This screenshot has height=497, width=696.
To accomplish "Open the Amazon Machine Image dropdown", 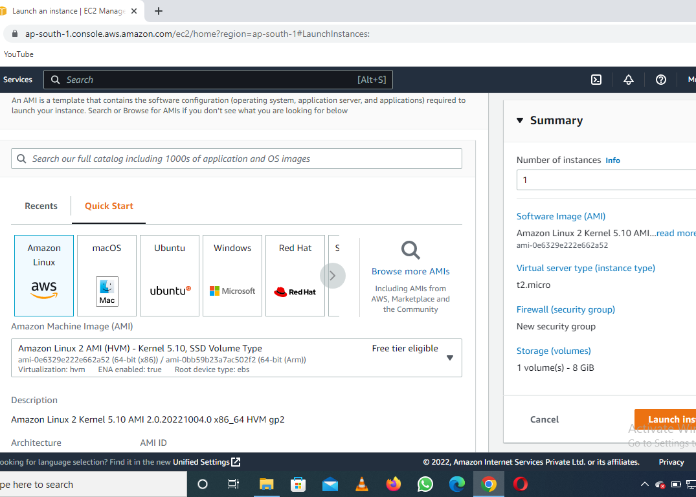I will coord(236,358).
